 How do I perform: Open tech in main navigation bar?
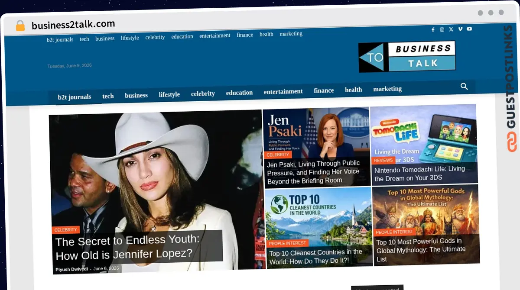tap(108, 96)
